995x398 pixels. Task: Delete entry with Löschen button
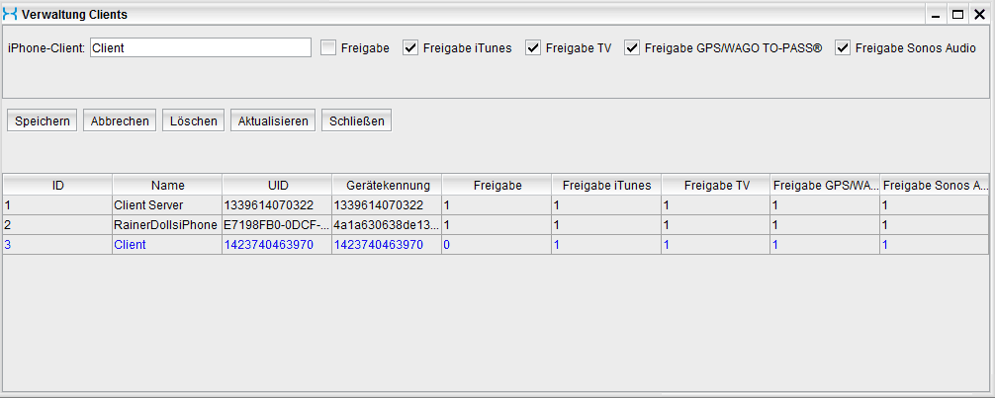click(x=194, y=120)
